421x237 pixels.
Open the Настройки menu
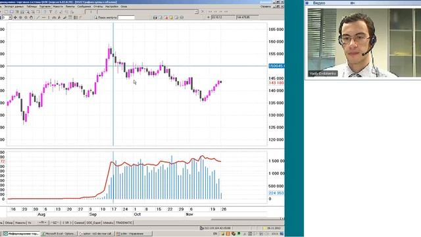[112, 7]
